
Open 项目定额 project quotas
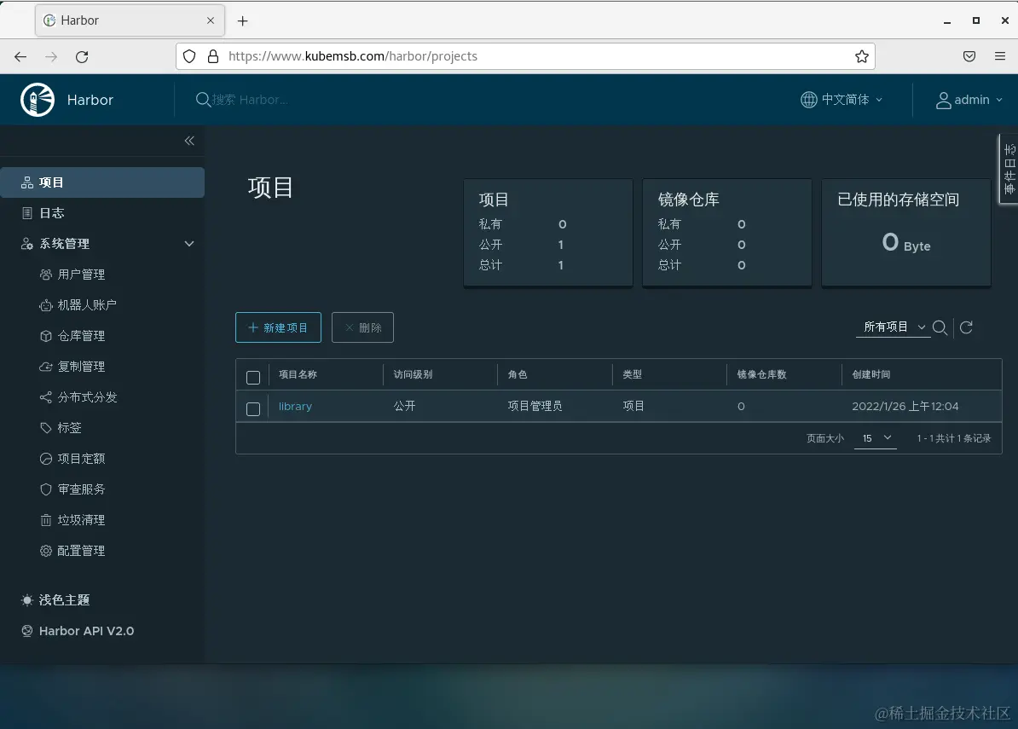(x=81, y=459)
